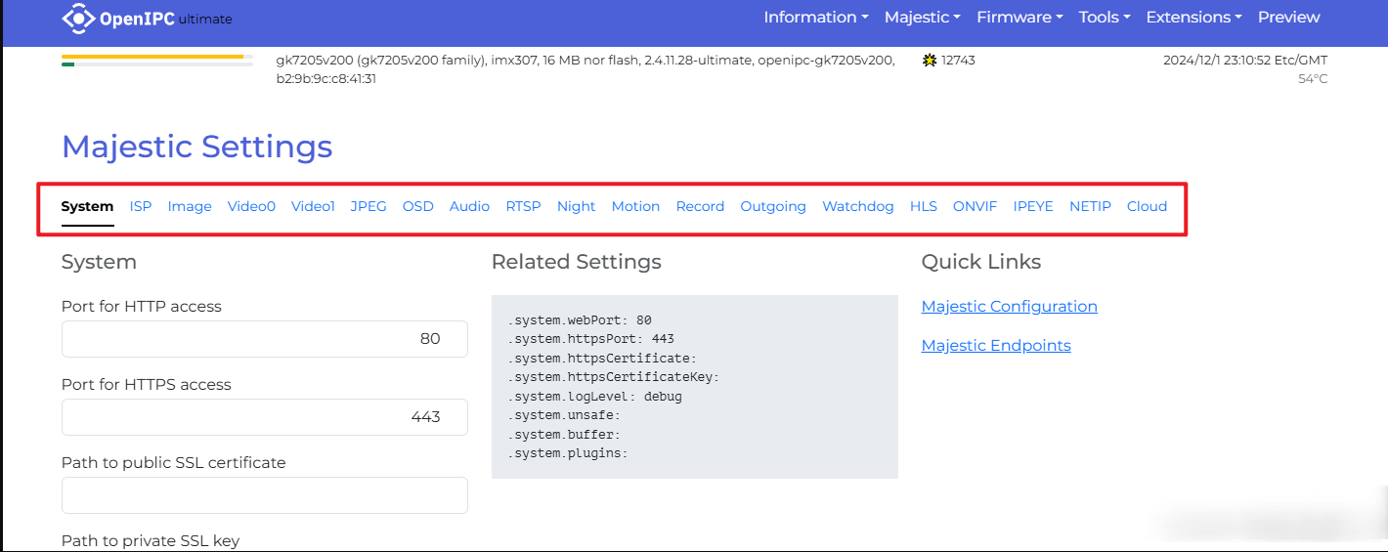Open the Outgoing tab
Screen dimensions: 1388x552
tap(773, 206)
